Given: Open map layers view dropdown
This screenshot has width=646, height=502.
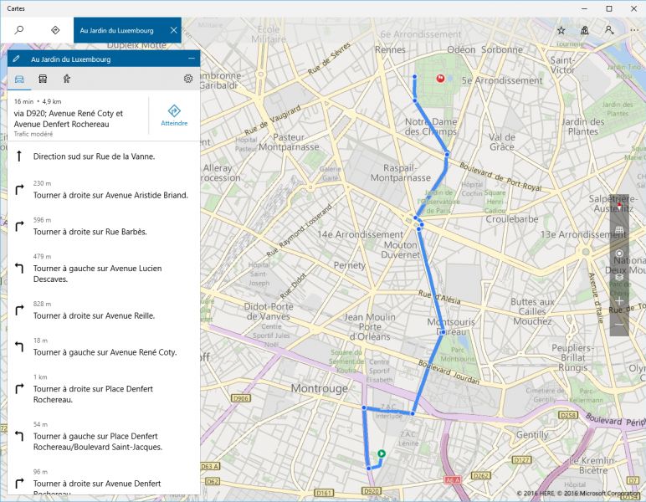Looking at the screenshot, I should click(x=619, y=276).
